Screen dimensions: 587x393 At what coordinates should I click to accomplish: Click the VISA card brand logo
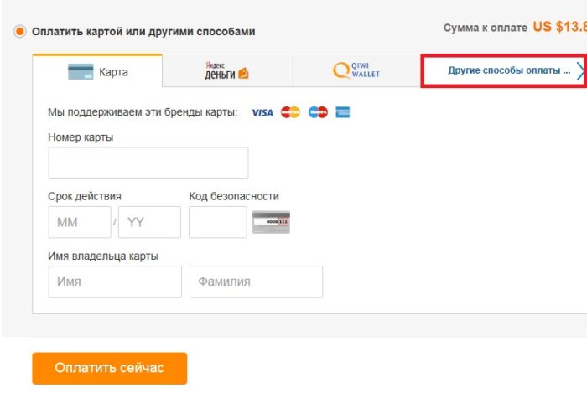[262, 112]
